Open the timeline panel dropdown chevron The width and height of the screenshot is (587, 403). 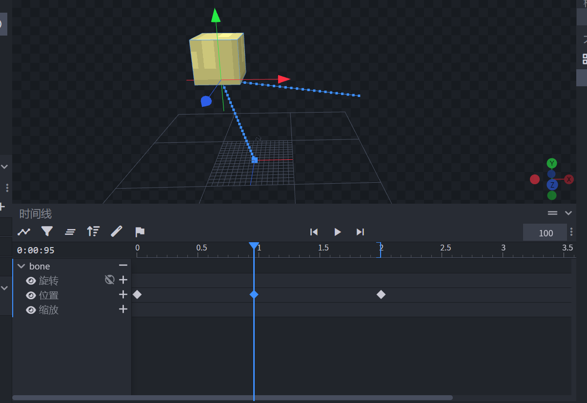[x=568, y=213]
